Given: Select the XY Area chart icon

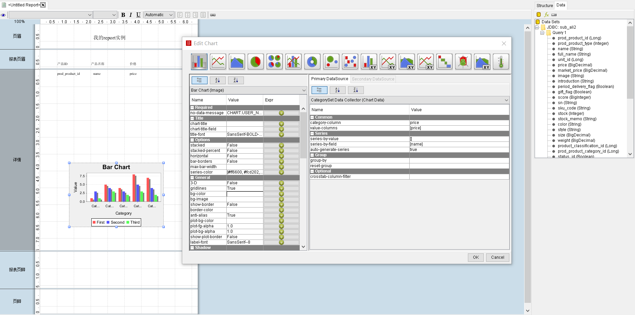Looking at the screenshot, I should click(x=407, y=62).
